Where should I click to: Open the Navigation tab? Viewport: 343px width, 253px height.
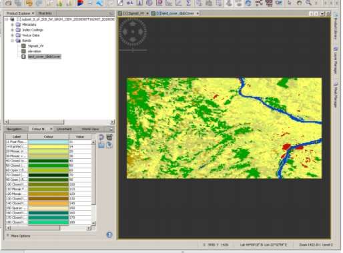coord(15,129)
